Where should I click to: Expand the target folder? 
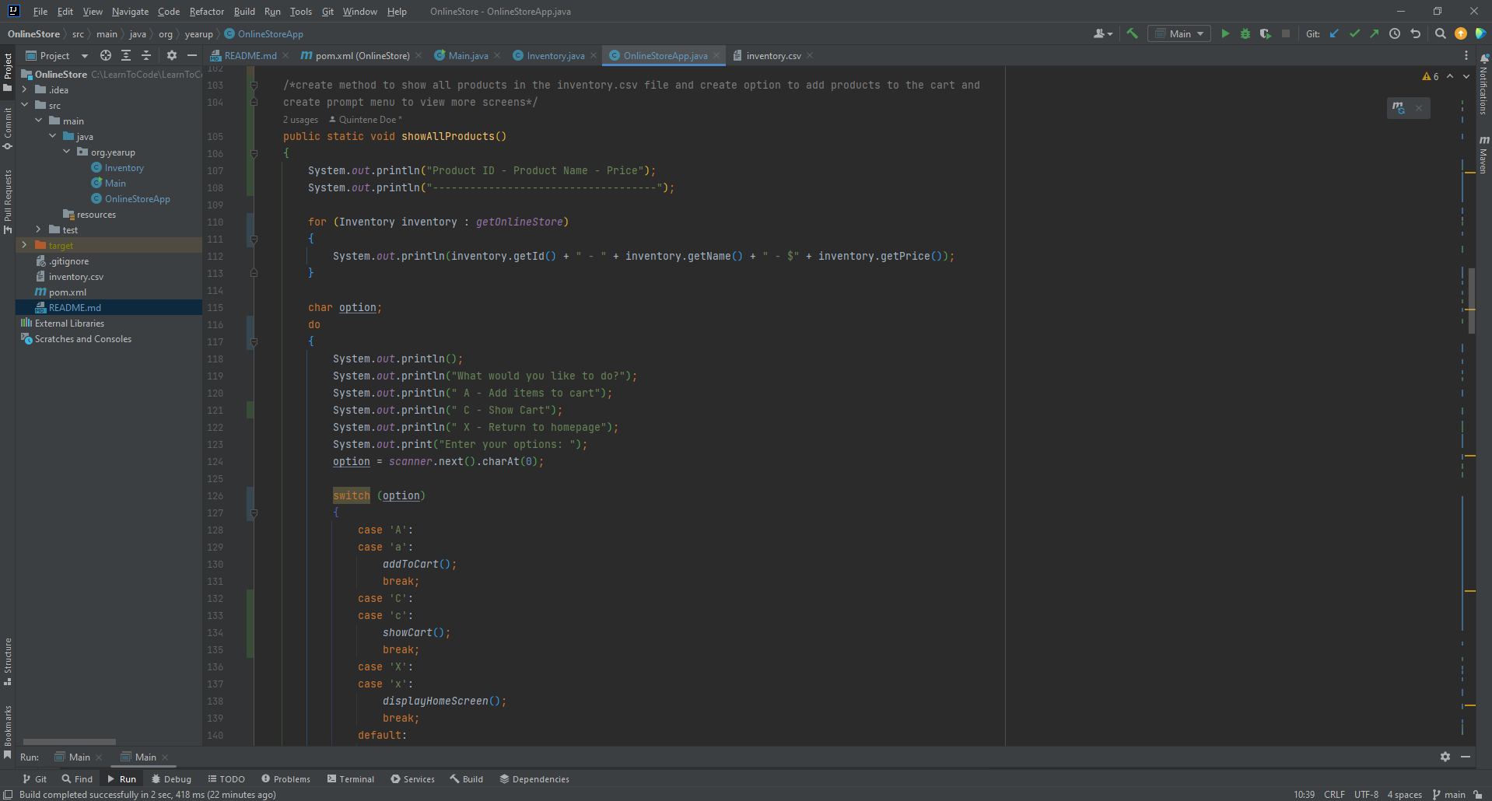click(x=24, y=245)
